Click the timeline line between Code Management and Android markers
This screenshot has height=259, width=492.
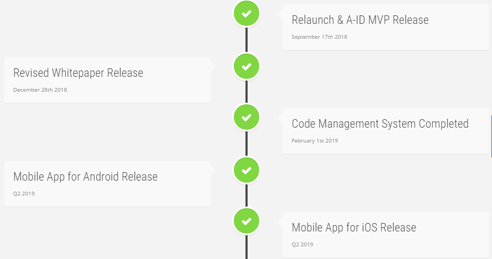(x=247, y=144)
